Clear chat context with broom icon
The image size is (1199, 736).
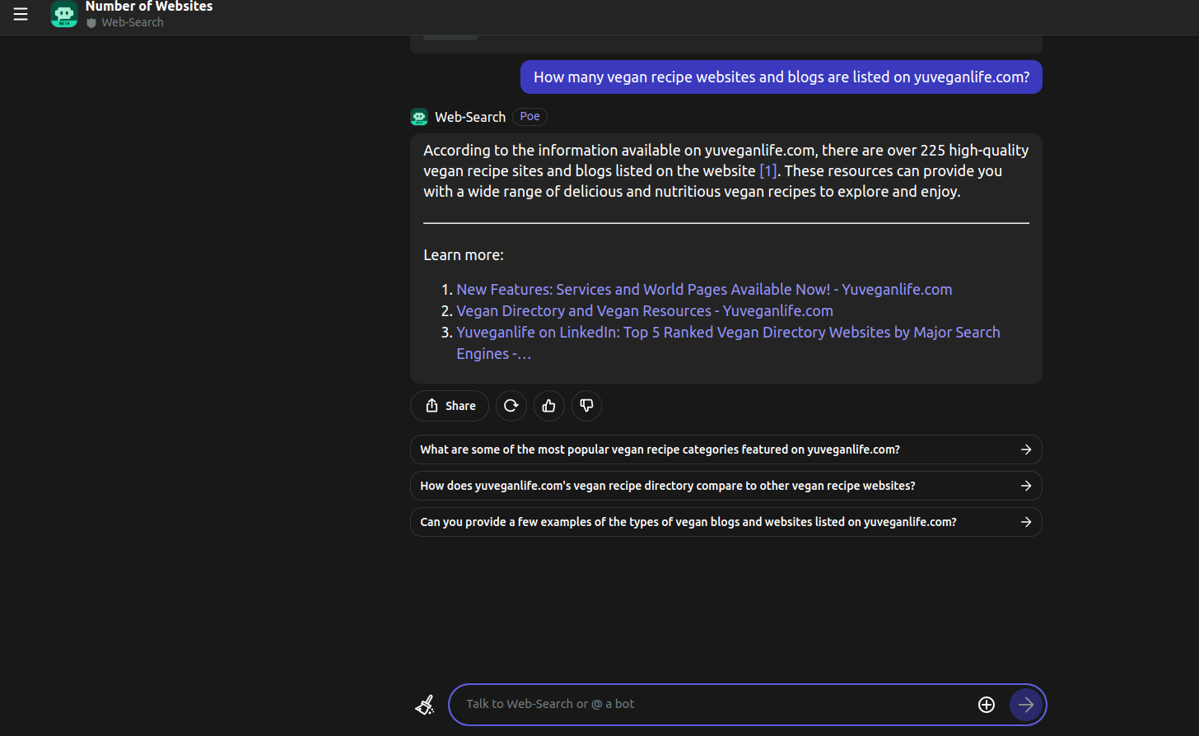click(425, 705)
